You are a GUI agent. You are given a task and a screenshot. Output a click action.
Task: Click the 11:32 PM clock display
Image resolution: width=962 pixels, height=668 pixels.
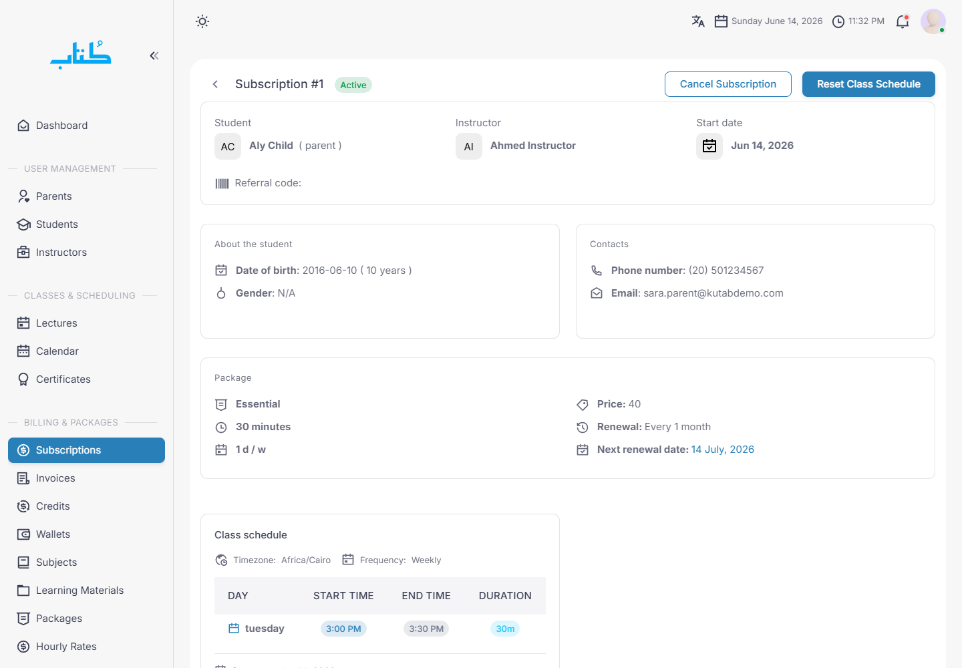click(866, 21)
